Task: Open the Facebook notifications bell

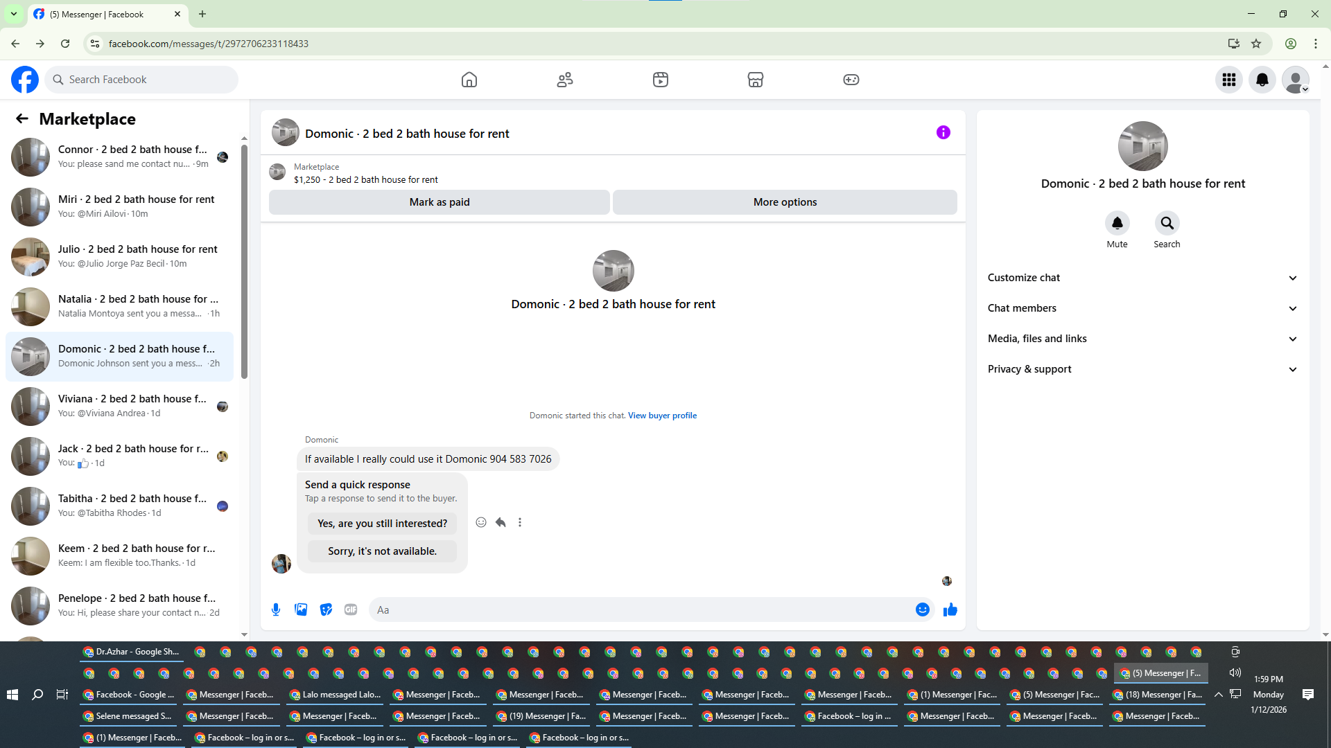Action: (1262, 80)
